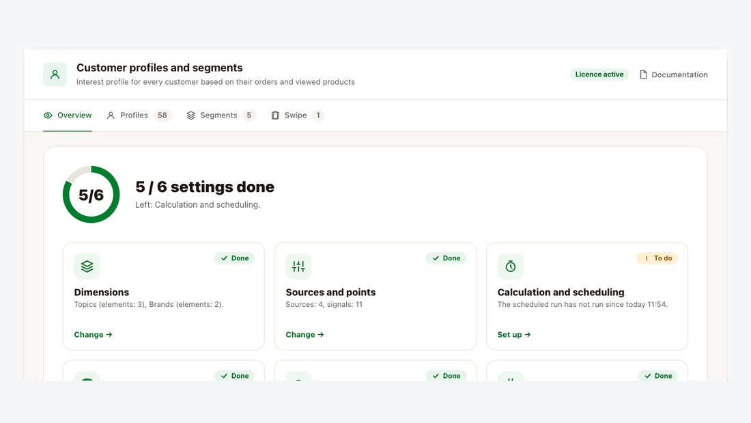Click Change on Sources and points card
Screen dimensions: 751x423
pyautogui.click(x=304, y=334)
